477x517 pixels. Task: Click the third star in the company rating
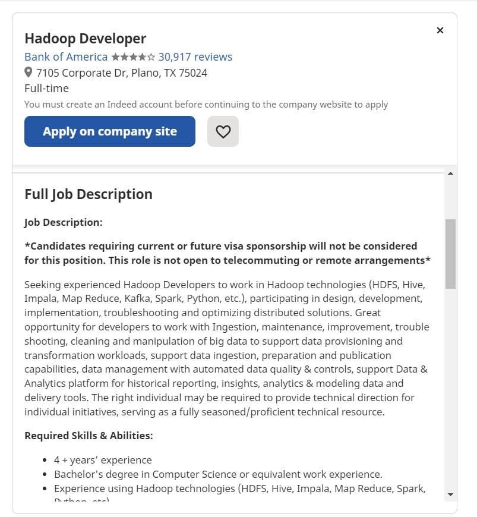click(x=133, y=56)
